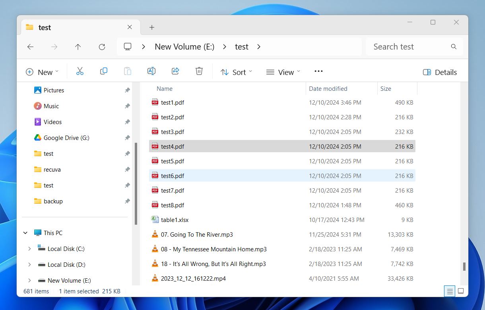Click test breadcrumb in address bar
485x310 pixels.
(x=242, y=47)
